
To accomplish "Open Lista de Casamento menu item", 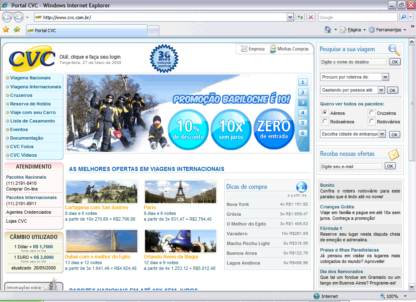I will coord(32,121).
